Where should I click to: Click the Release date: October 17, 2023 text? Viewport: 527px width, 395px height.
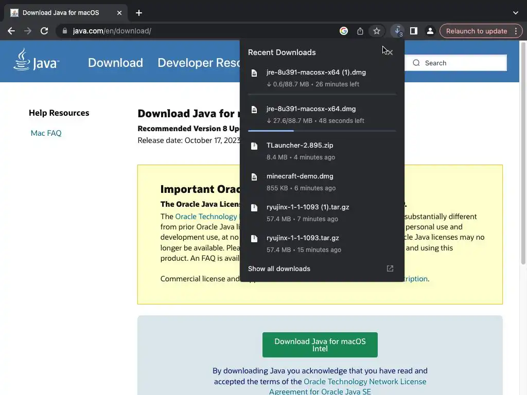[x=189, y=140]
